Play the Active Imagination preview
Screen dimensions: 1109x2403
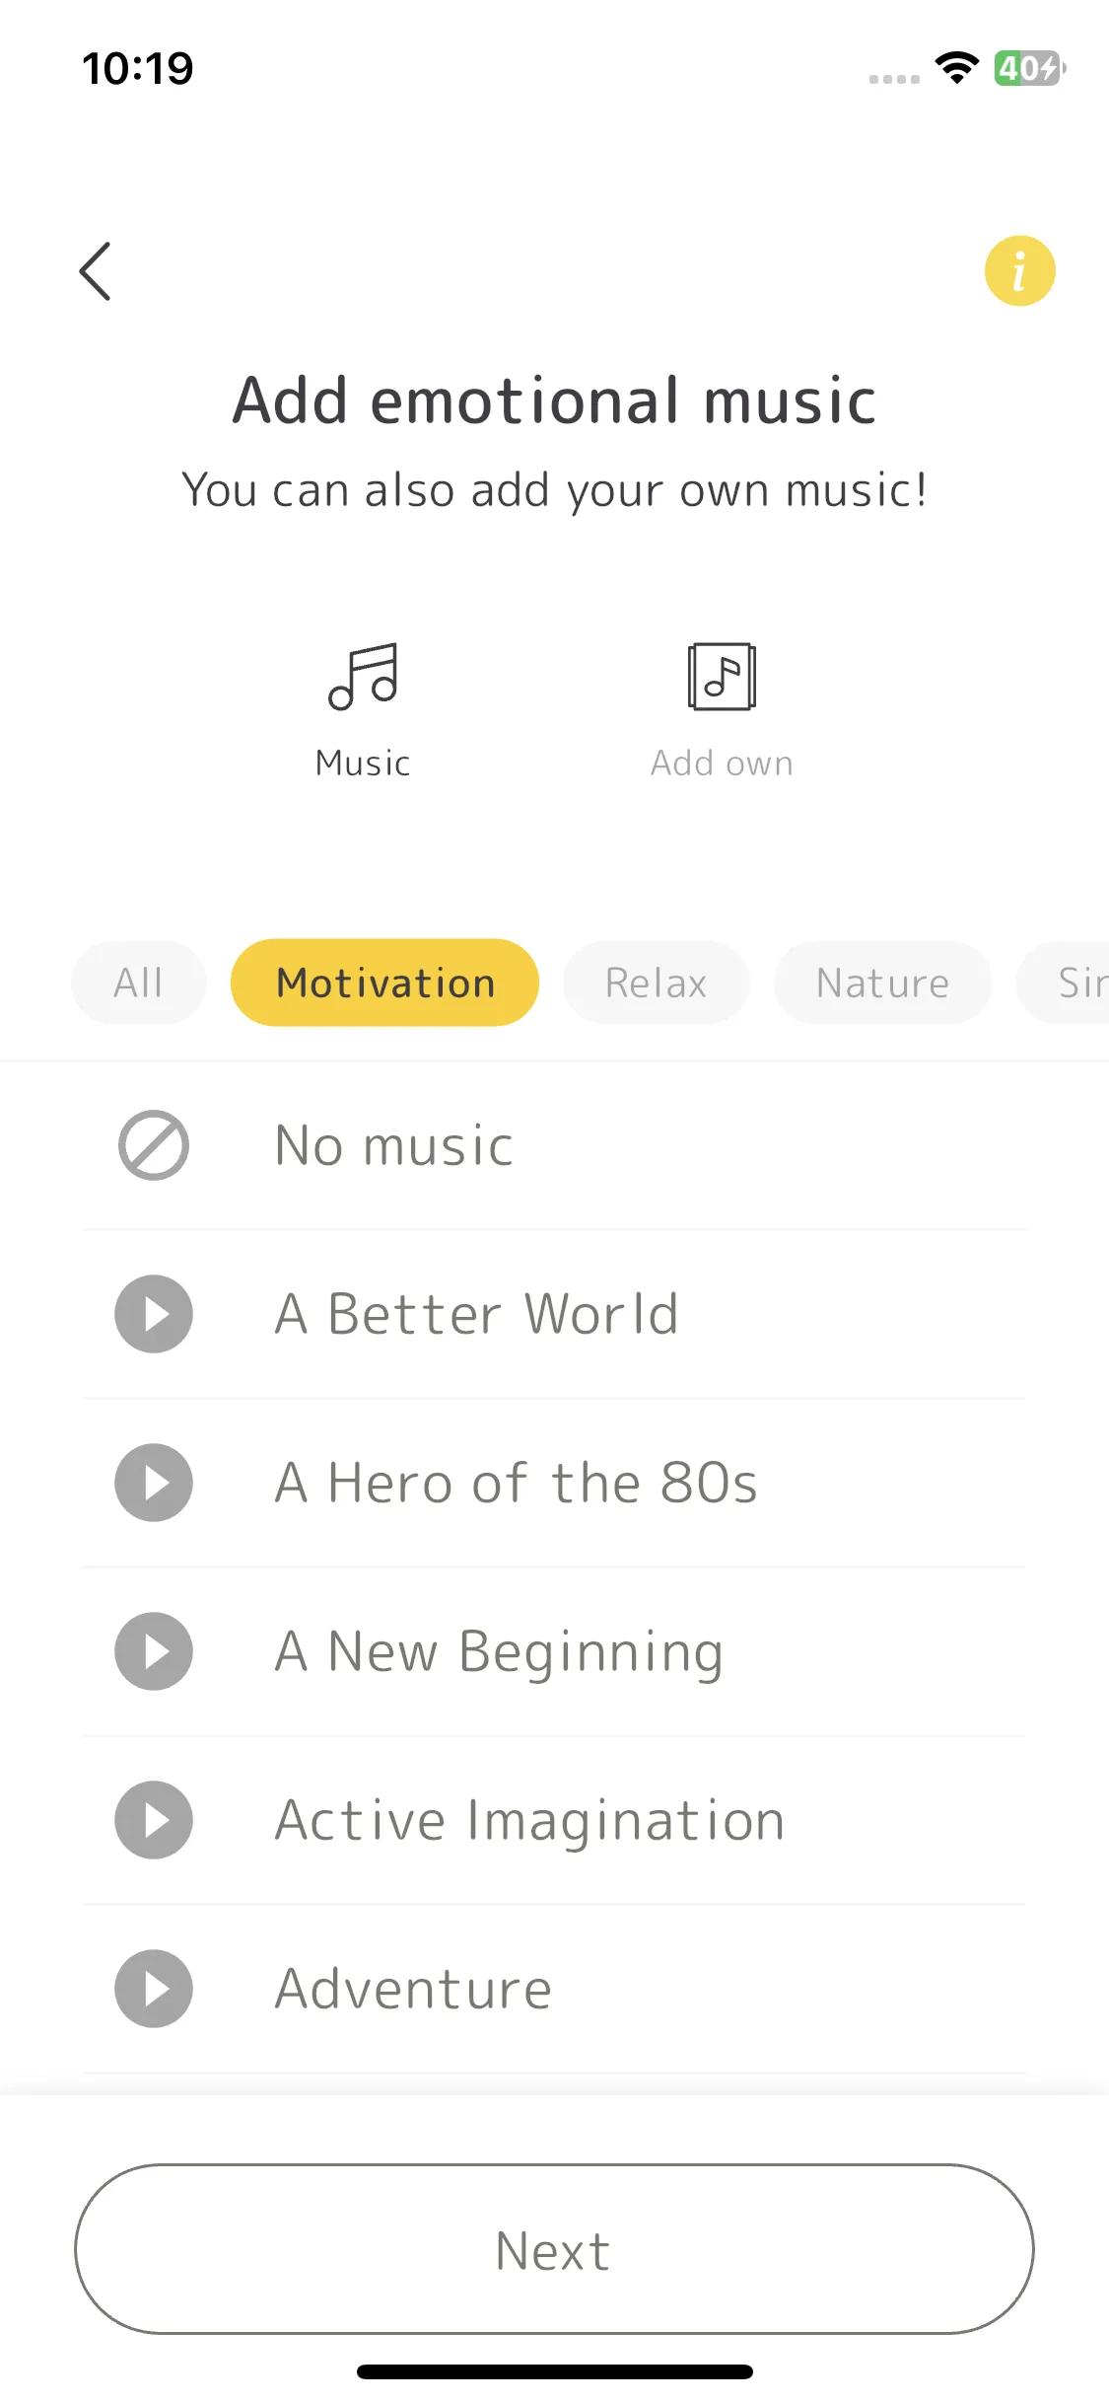click(154, 1820)
